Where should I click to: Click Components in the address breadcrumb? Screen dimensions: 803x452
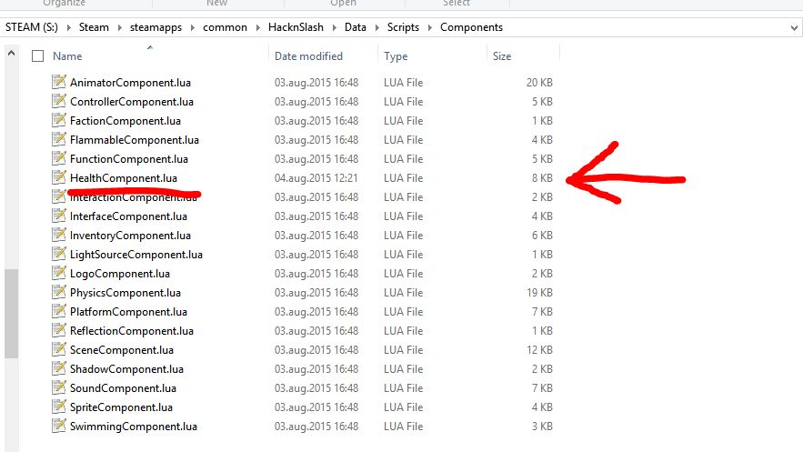472,27
